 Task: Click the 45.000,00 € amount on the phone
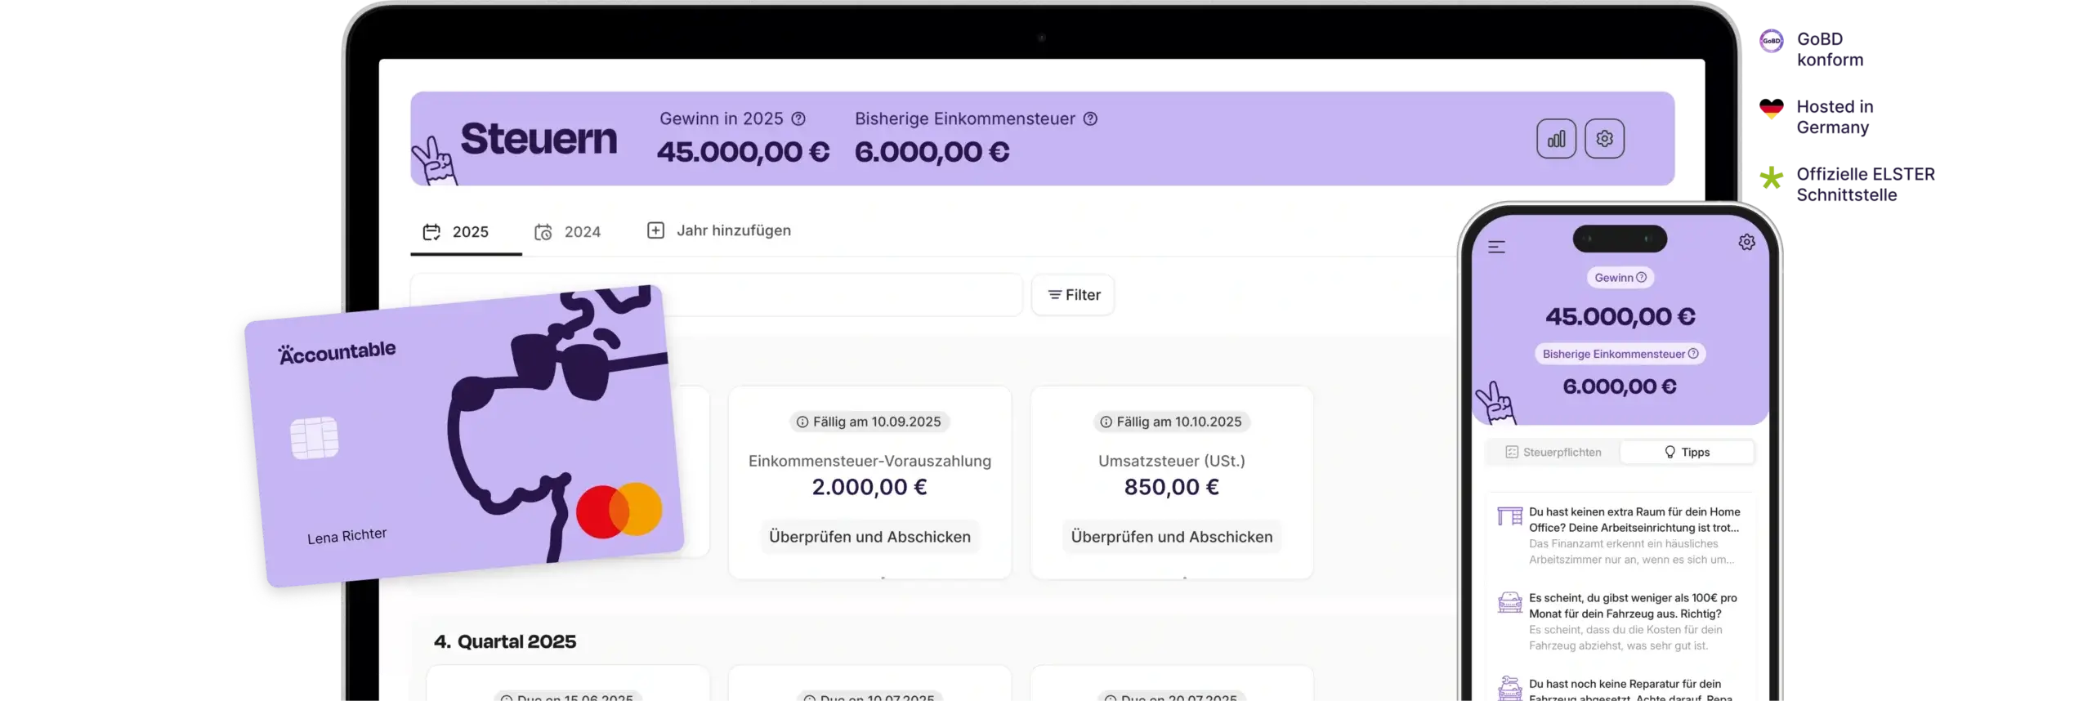pos(1620,316)
